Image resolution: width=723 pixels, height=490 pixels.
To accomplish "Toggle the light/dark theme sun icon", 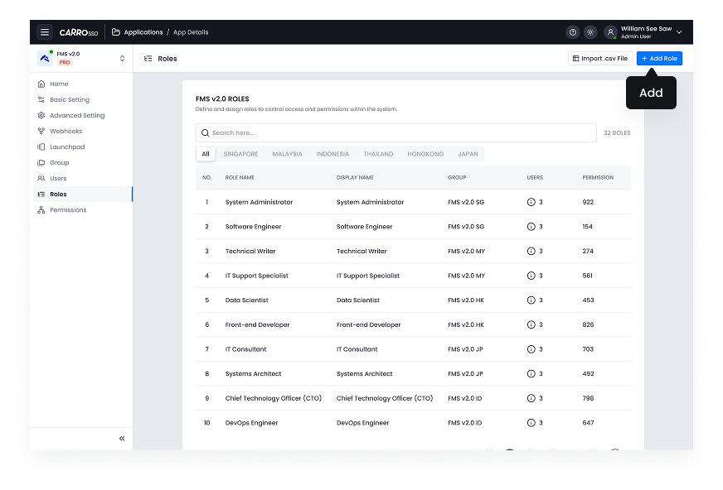I will tap(590, 32).
